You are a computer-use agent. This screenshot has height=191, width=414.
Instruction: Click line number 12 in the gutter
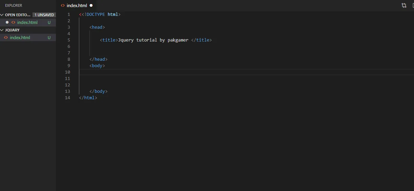tap(67, 85)
